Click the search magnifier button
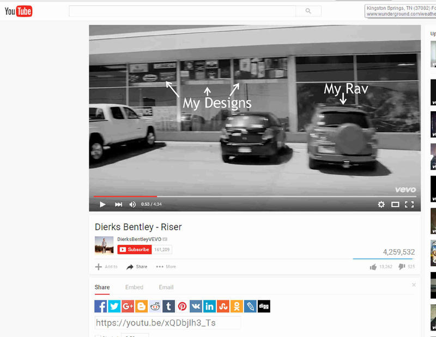This screenshot has width=436, height=337. [x=308, y=11]
